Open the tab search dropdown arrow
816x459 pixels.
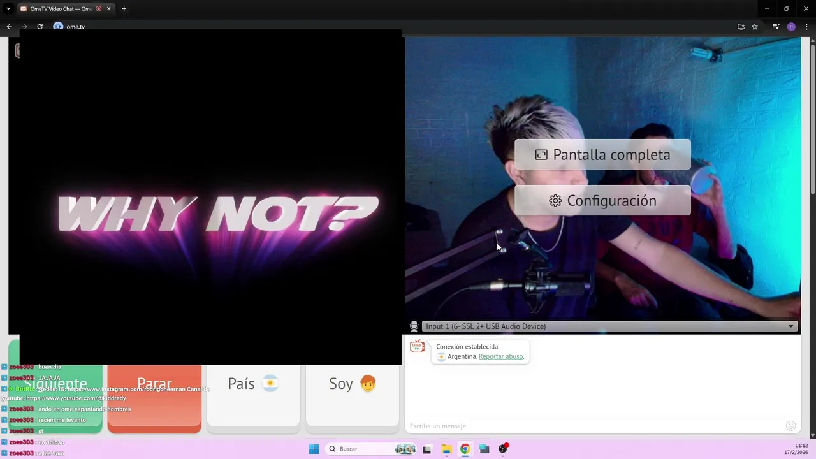click(8, 9)
